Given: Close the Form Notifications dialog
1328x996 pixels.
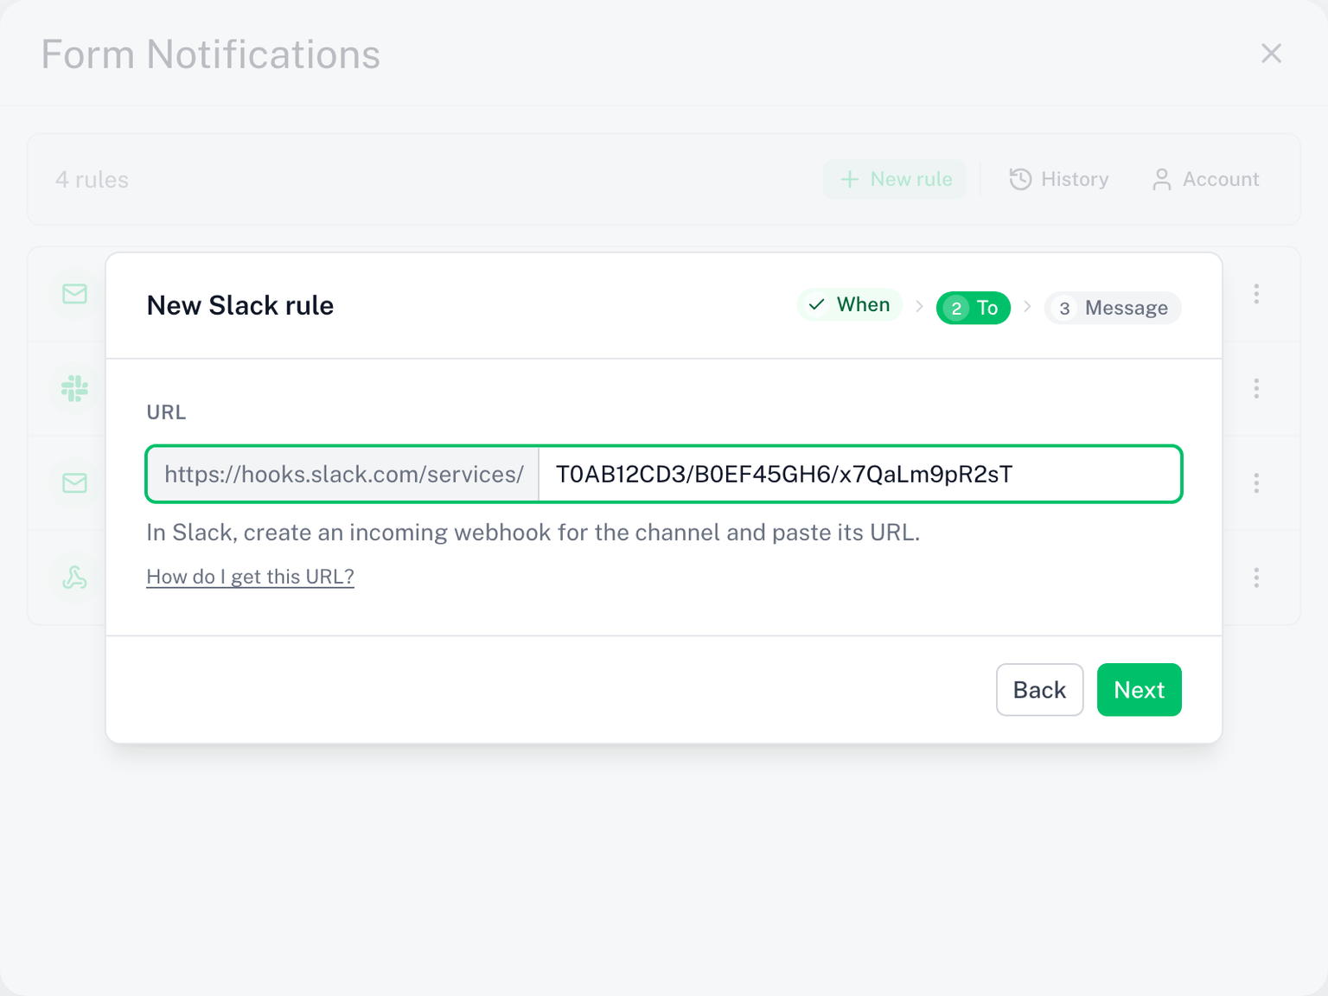Looking at the screenshot, I should tap(1271, 54).
